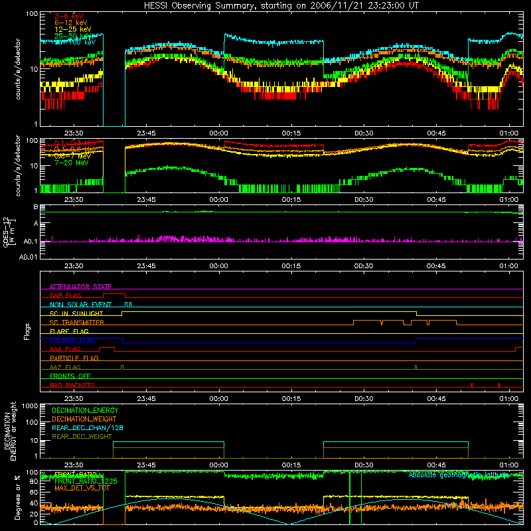
Task: Select the A0.01 tick label on GOES panel
Action: 29,257
